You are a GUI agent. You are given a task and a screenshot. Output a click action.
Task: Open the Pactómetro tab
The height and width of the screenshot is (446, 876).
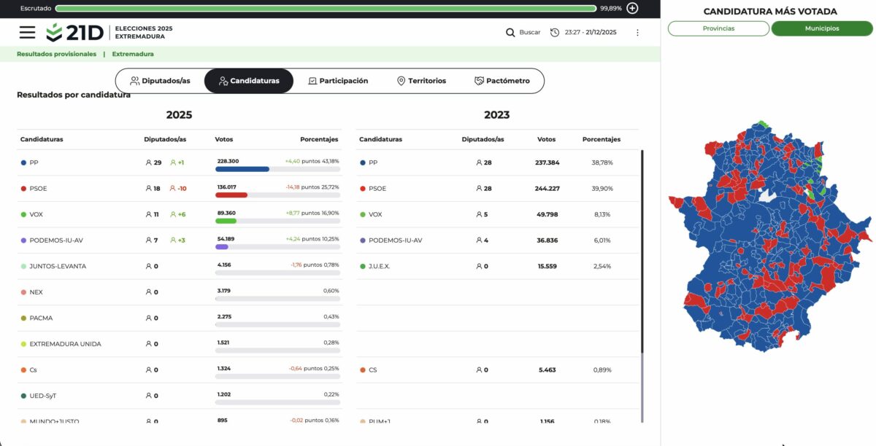pyautogui.click(x=502, y=81)
